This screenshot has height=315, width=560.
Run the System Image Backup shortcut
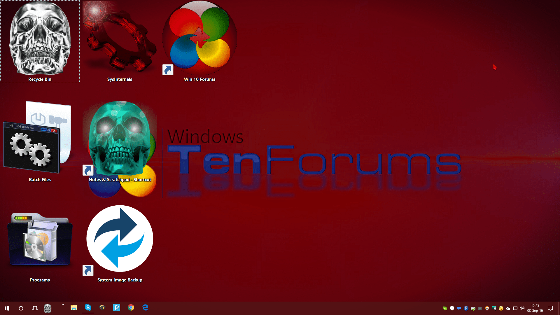(120, 239)
